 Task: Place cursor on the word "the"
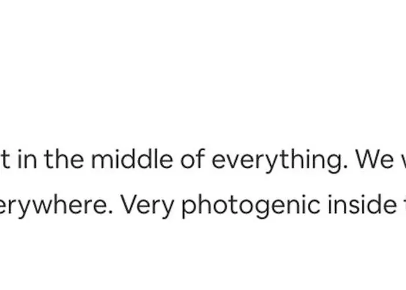tap(64, 159)
